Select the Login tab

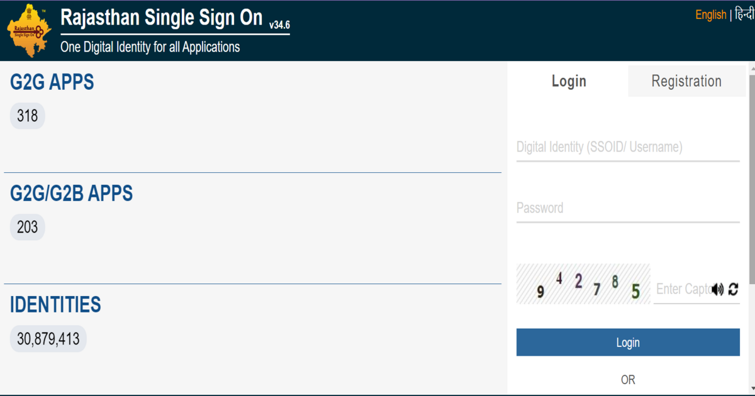[569, 81]
